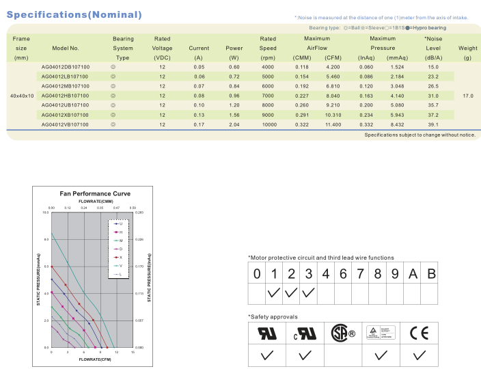Click ball bearing symbol in AG04012VB107100 row

[113, 124]
